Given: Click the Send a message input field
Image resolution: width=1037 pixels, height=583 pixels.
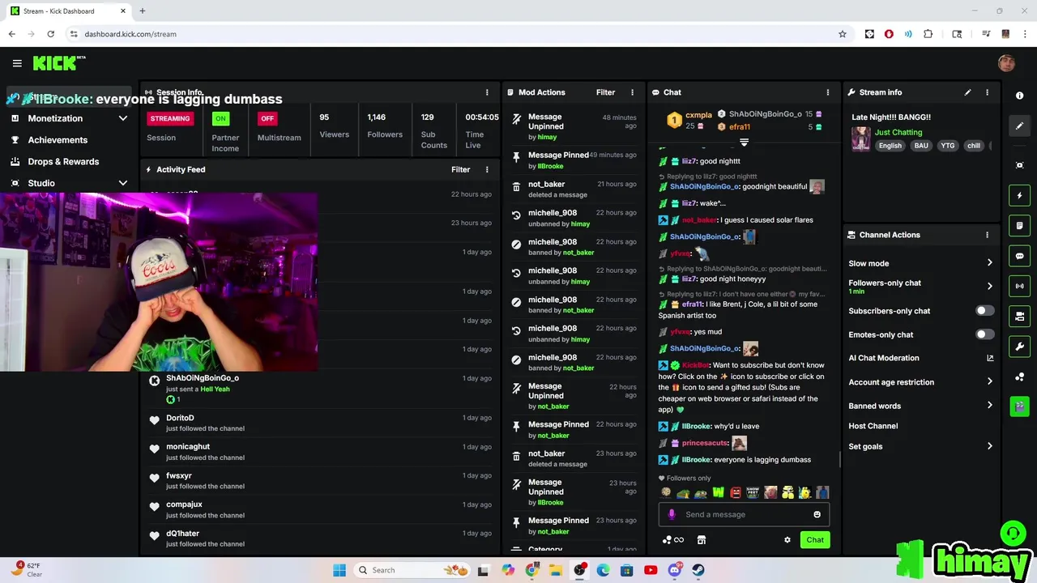Looking at the screenshot, I should pyautogui.click(x=744, y=514).
